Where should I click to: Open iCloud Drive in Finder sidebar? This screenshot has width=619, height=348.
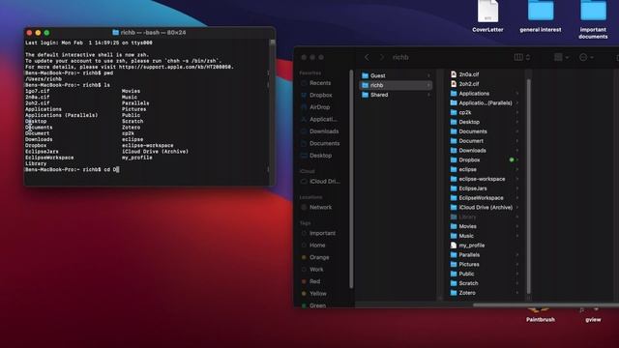(x=324, y=182)
